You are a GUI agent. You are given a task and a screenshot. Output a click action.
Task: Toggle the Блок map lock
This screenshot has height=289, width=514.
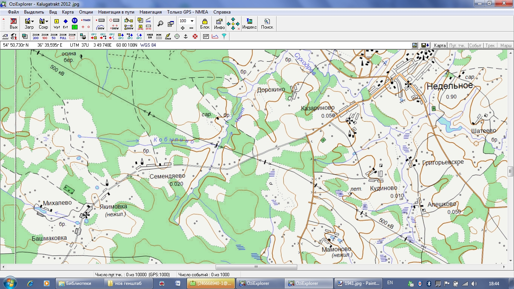(205, 23)
